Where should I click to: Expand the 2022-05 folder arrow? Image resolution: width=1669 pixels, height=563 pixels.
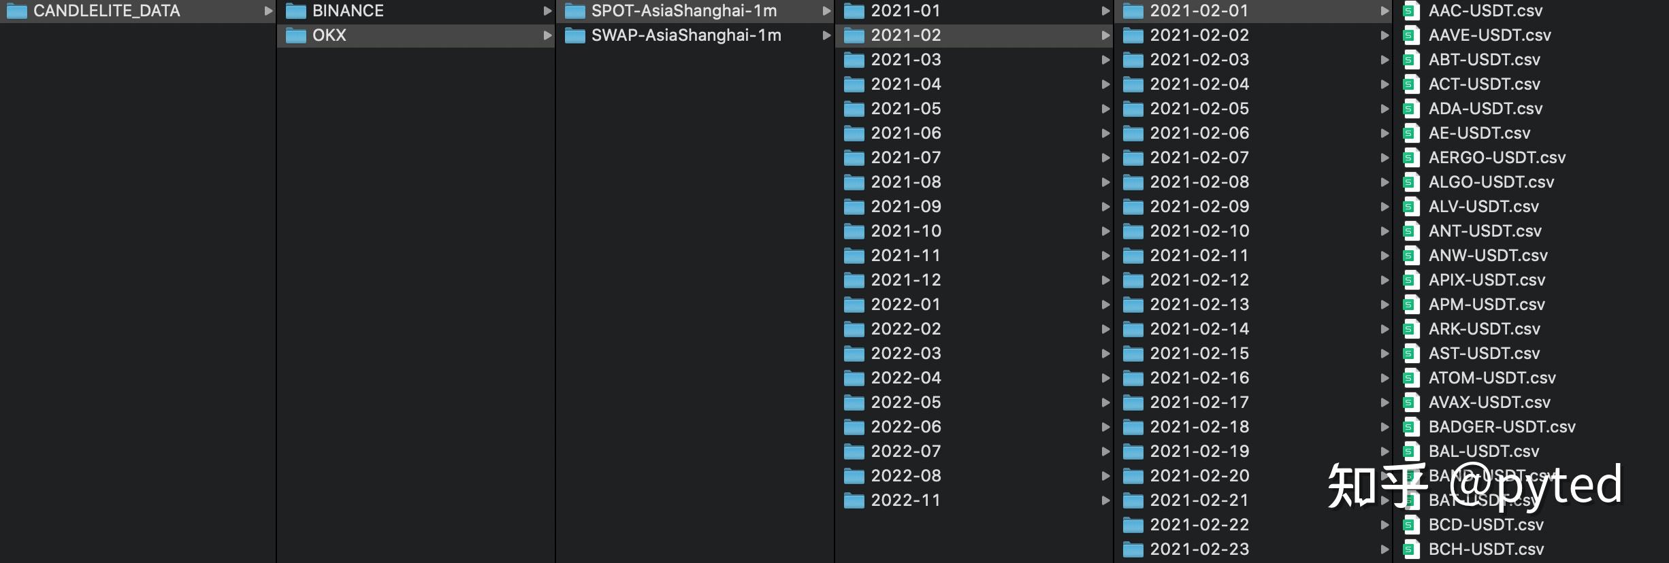coord(1105,403)
